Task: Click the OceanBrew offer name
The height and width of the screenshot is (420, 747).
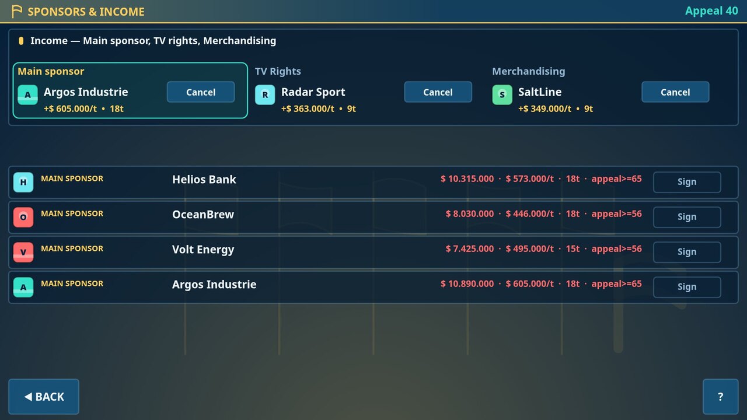Action: coord(203,215)
